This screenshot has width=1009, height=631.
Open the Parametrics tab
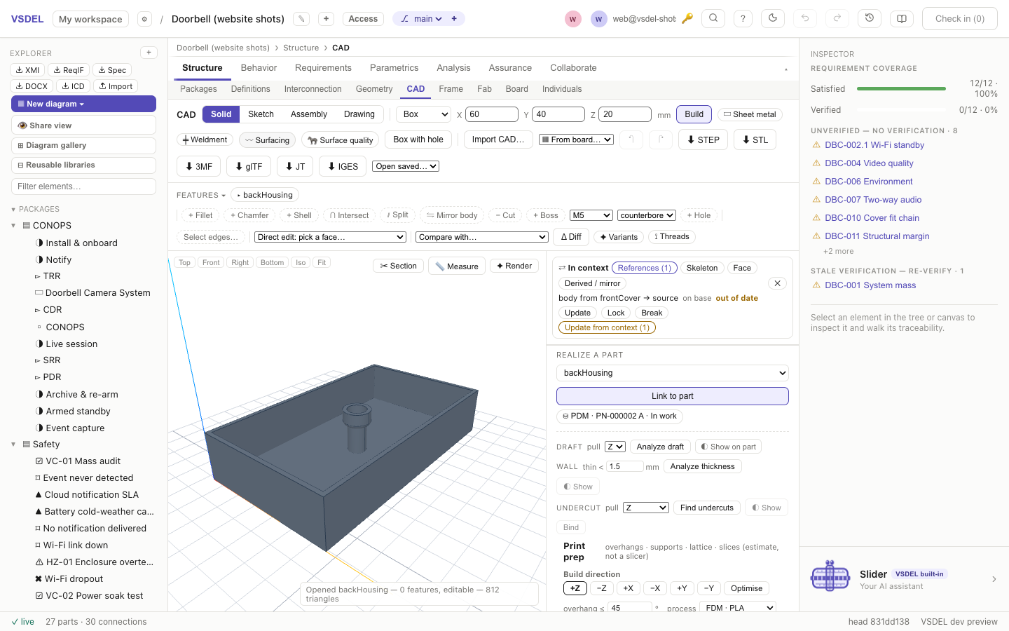click(x=394, y=68)
